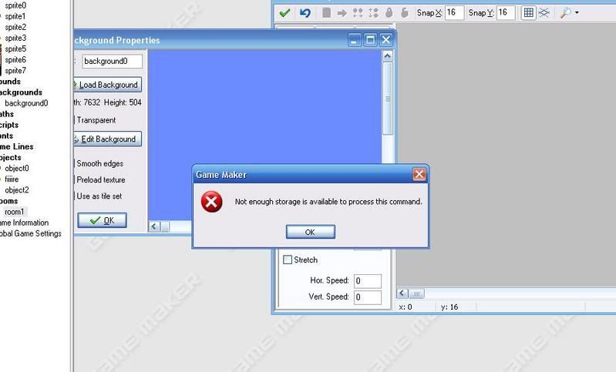
Task: Click the room view horizontal scrollbar thumb
Action: click(416, 293)
